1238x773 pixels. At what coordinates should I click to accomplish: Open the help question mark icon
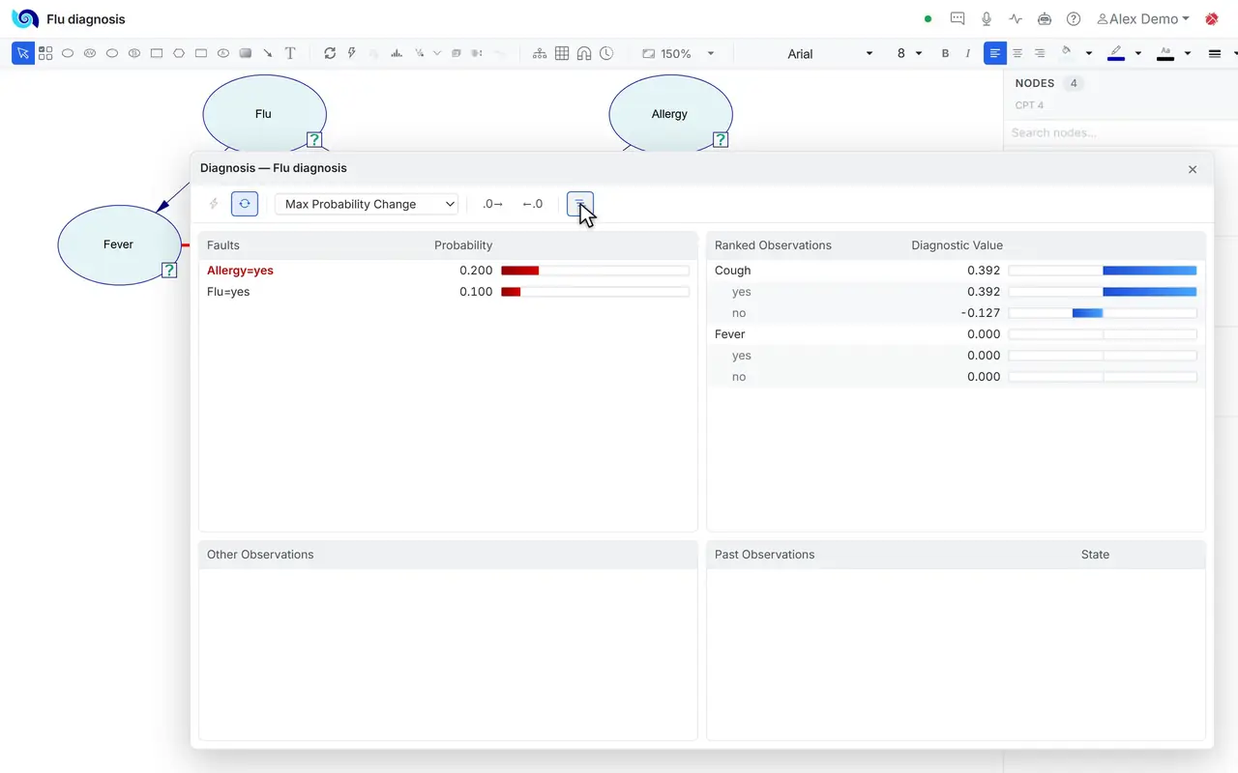tap(1074, 18)
